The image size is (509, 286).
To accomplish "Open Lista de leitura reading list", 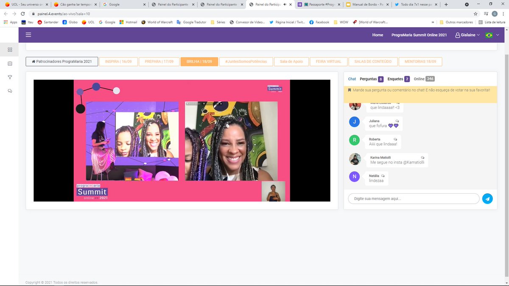I will tap(492, 22).
